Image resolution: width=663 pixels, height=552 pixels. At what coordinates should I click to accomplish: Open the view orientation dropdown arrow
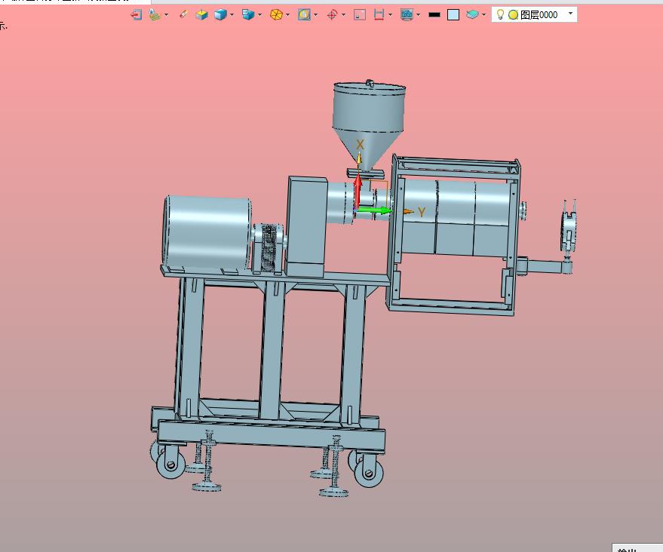[x=259, y=15]
